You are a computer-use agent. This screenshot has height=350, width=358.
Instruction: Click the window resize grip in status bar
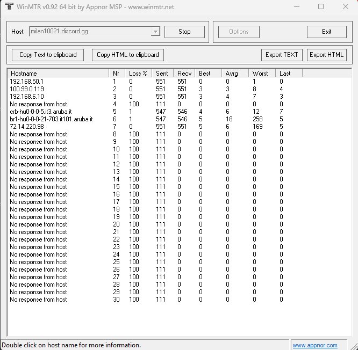(354, 346)
